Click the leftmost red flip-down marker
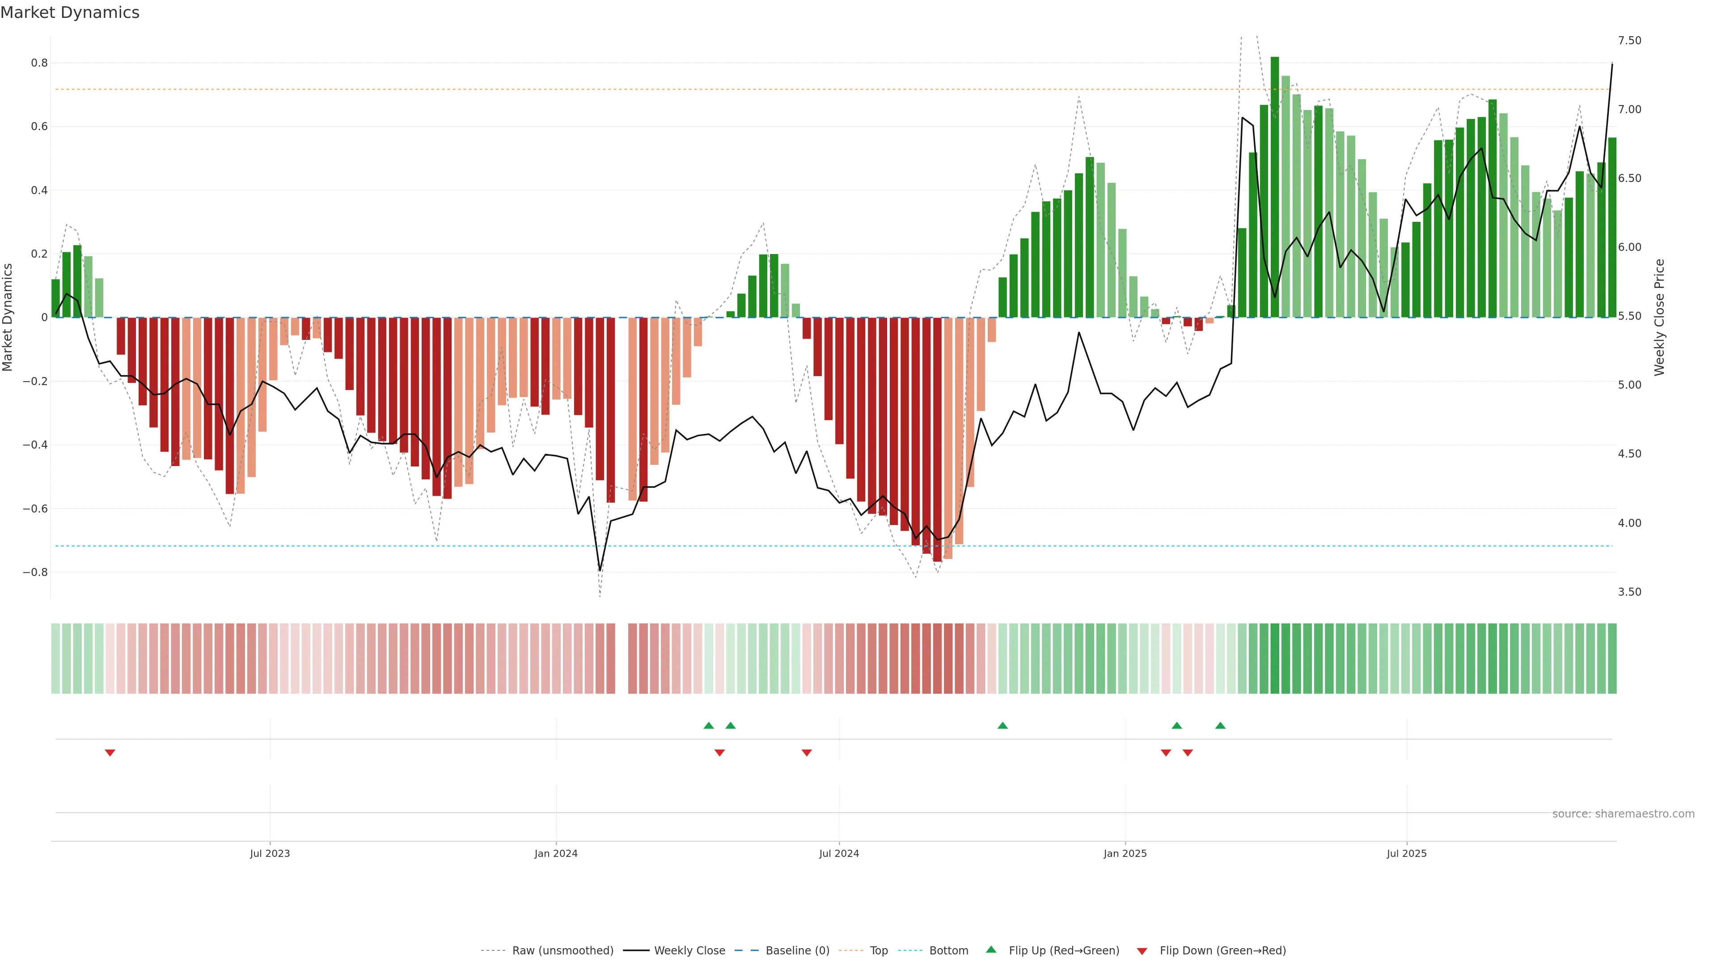Image resolution: width=1717 pixels, height=966 pixels. point(110,753)
